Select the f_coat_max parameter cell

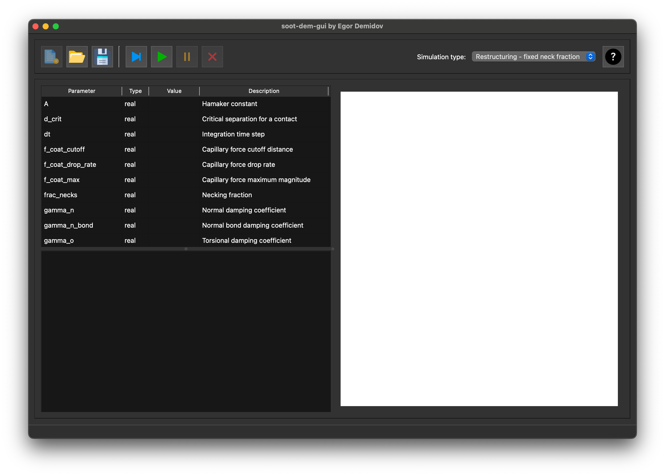(x=82, y=180)
